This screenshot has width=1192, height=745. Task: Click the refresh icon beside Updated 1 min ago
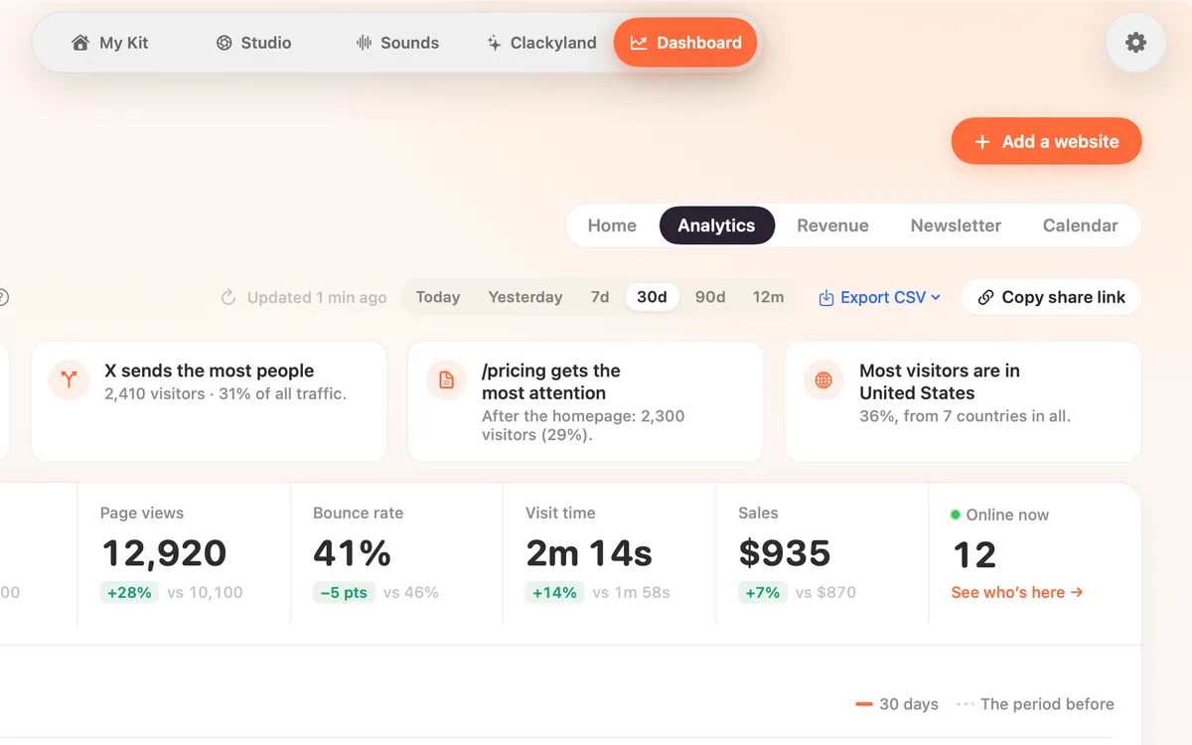[x=228, y=297]
